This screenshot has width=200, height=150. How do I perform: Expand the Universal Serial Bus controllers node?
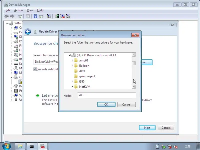11,100
